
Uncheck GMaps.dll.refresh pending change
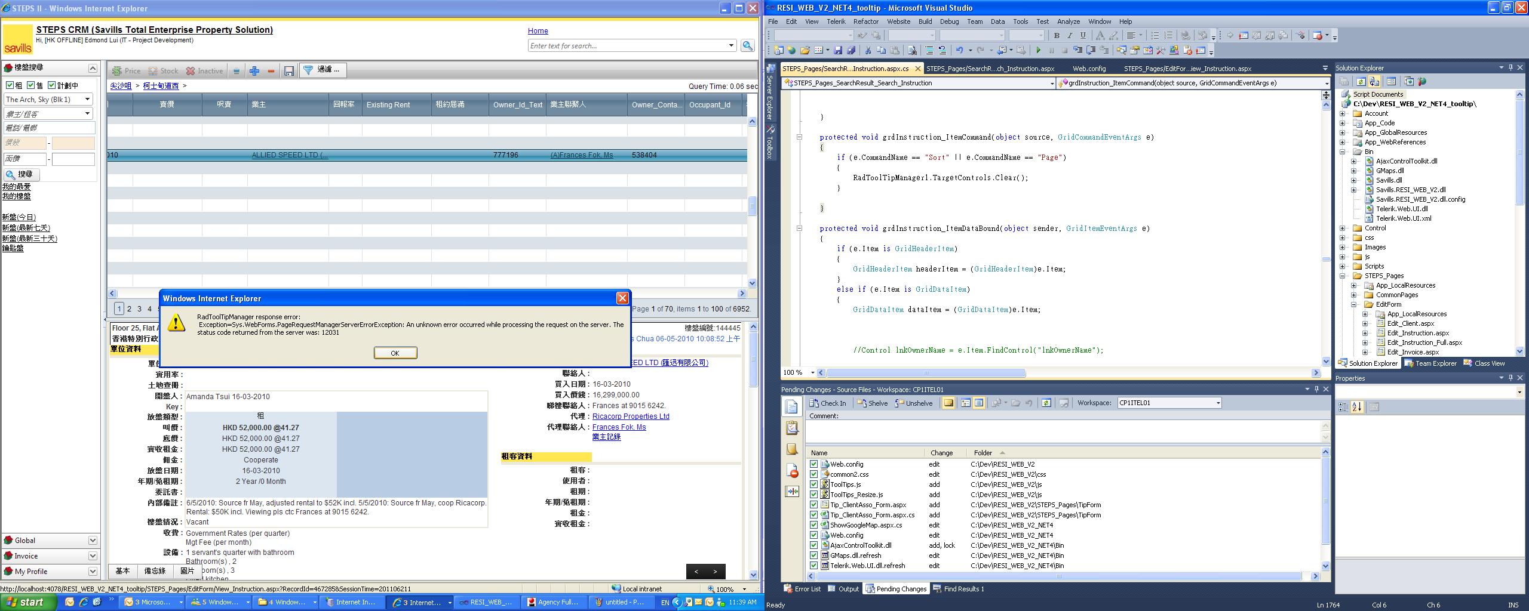tap(813, 556)
